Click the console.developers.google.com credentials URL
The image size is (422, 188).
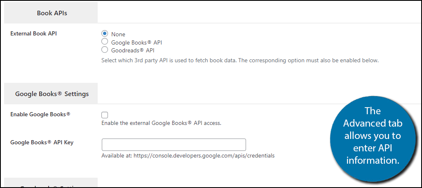pyautogui.click(x=204, y=155)
